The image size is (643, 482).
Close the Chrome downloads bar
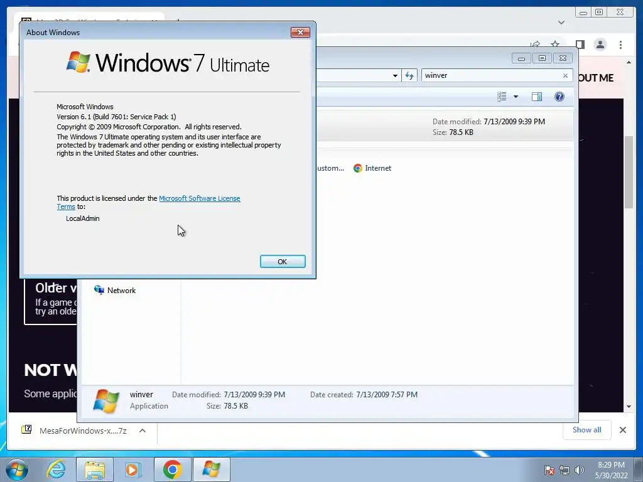pyautogui.click(x=622, y=429)
